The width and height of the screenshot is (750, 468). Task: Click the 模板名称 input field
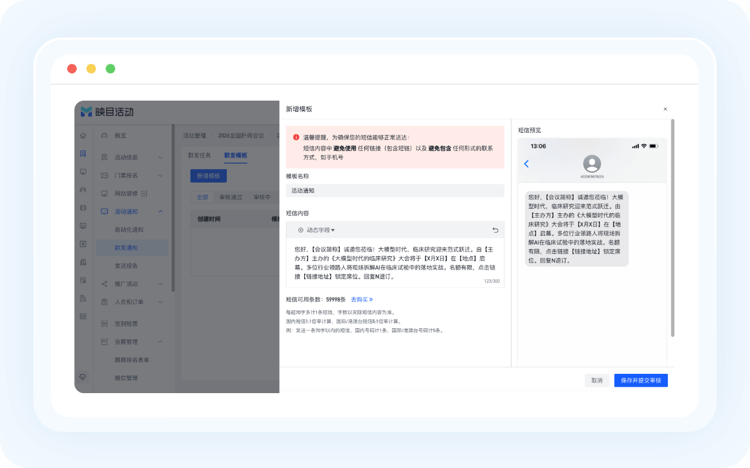pyautogui.click(x=395, y=191)
